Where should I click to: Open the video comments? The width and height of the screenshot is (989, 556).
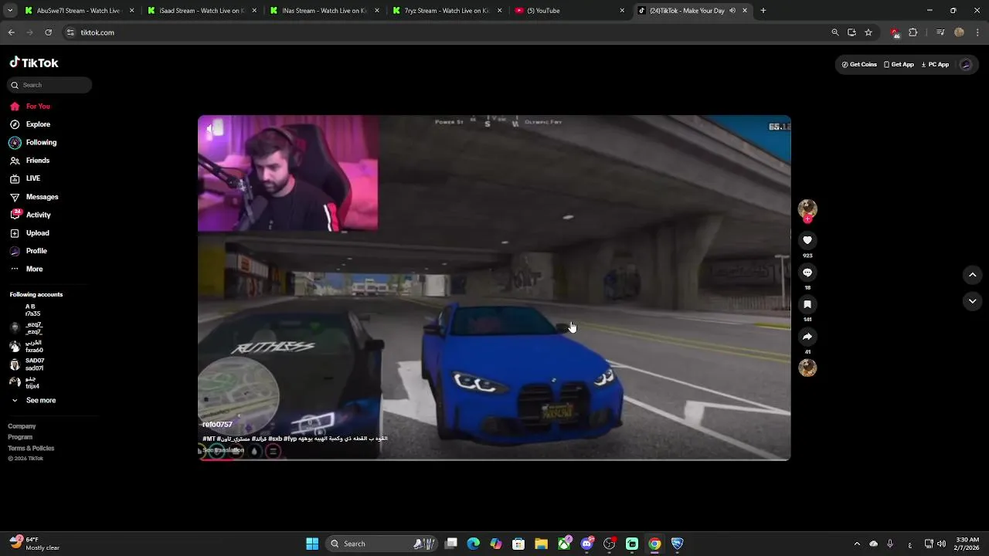tap(807, 273)
